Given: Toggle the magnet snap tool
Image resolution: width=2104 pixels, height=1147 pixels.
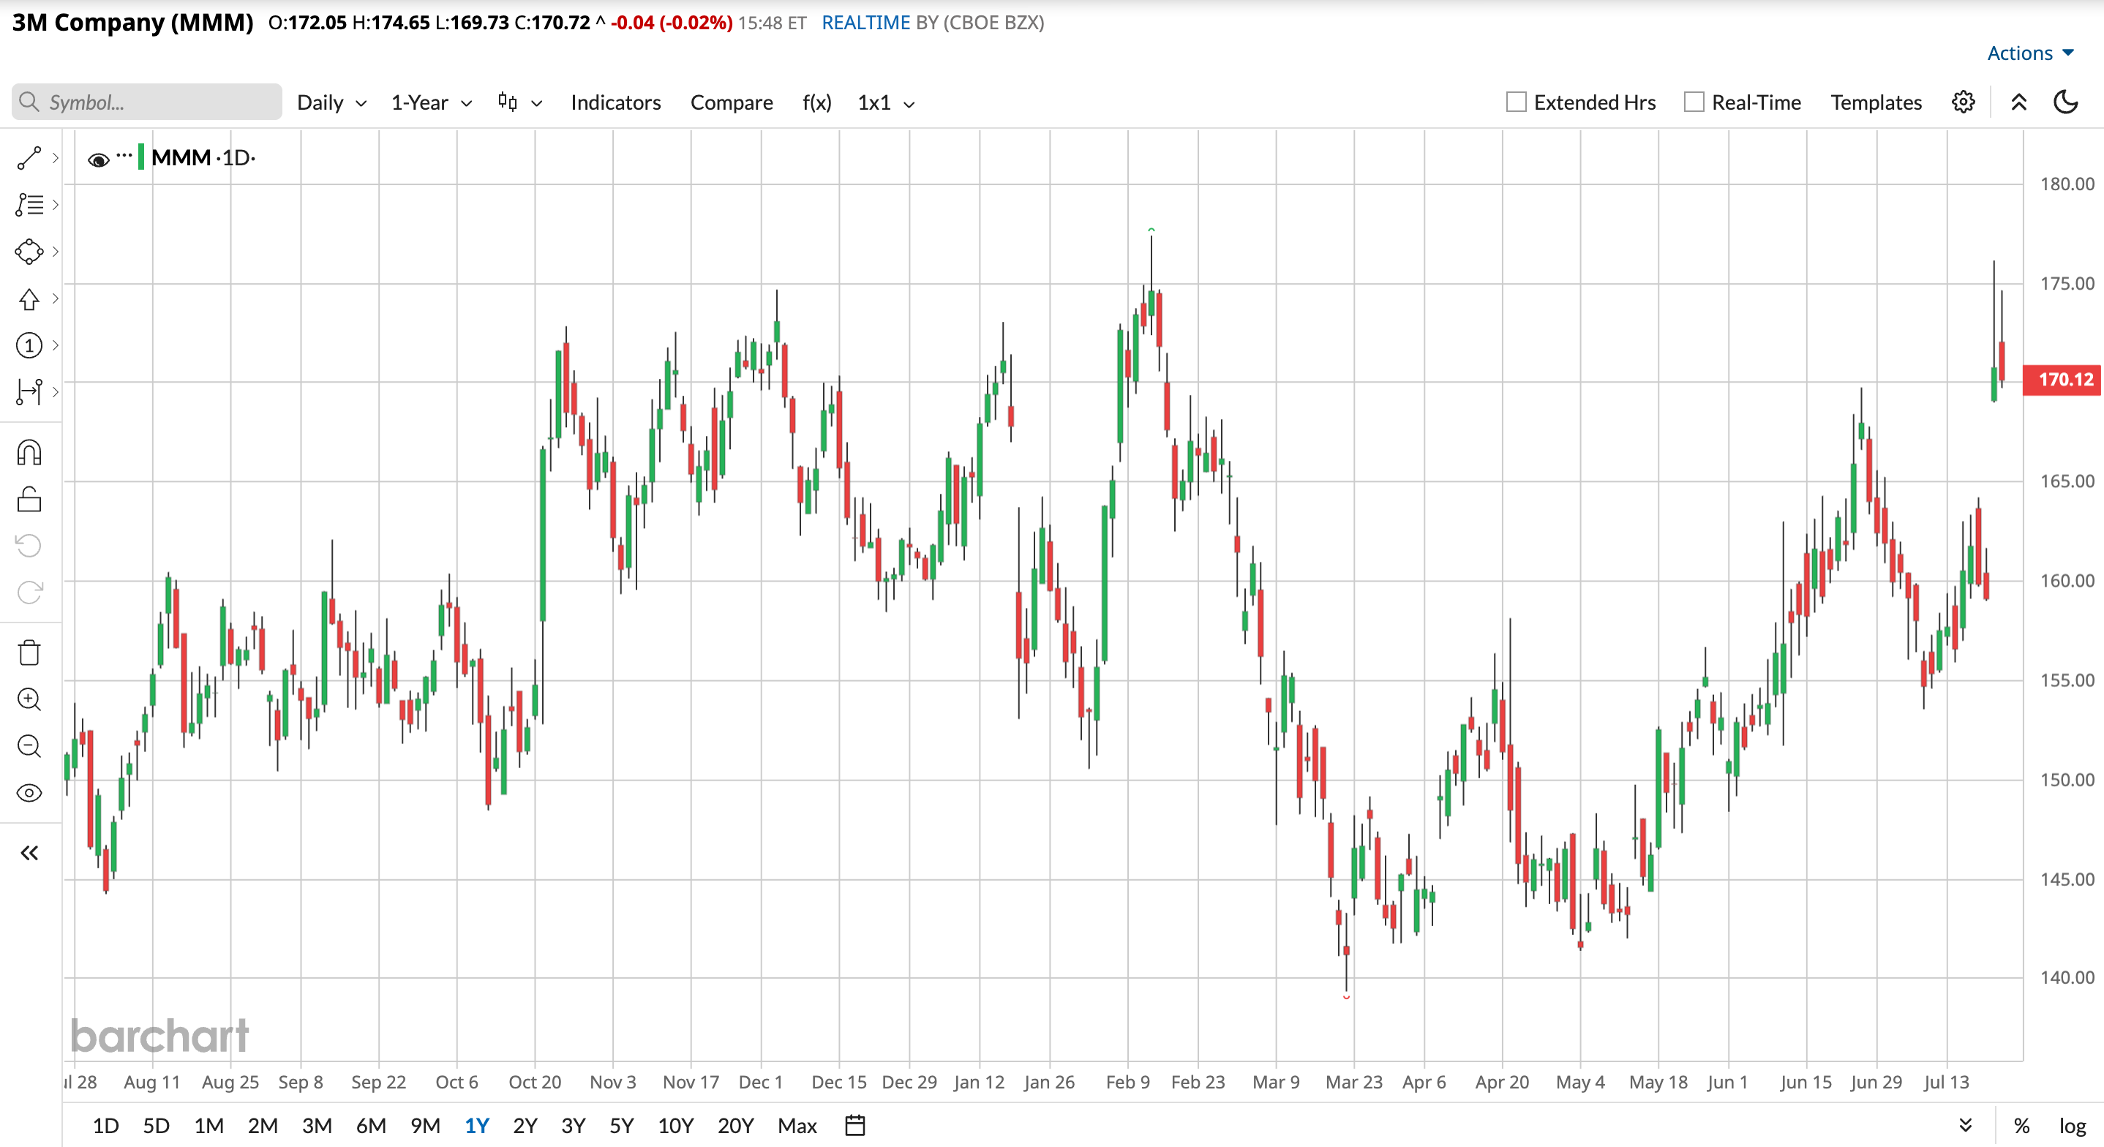Looking at the screenshot, I should click(x=29, y=453).
